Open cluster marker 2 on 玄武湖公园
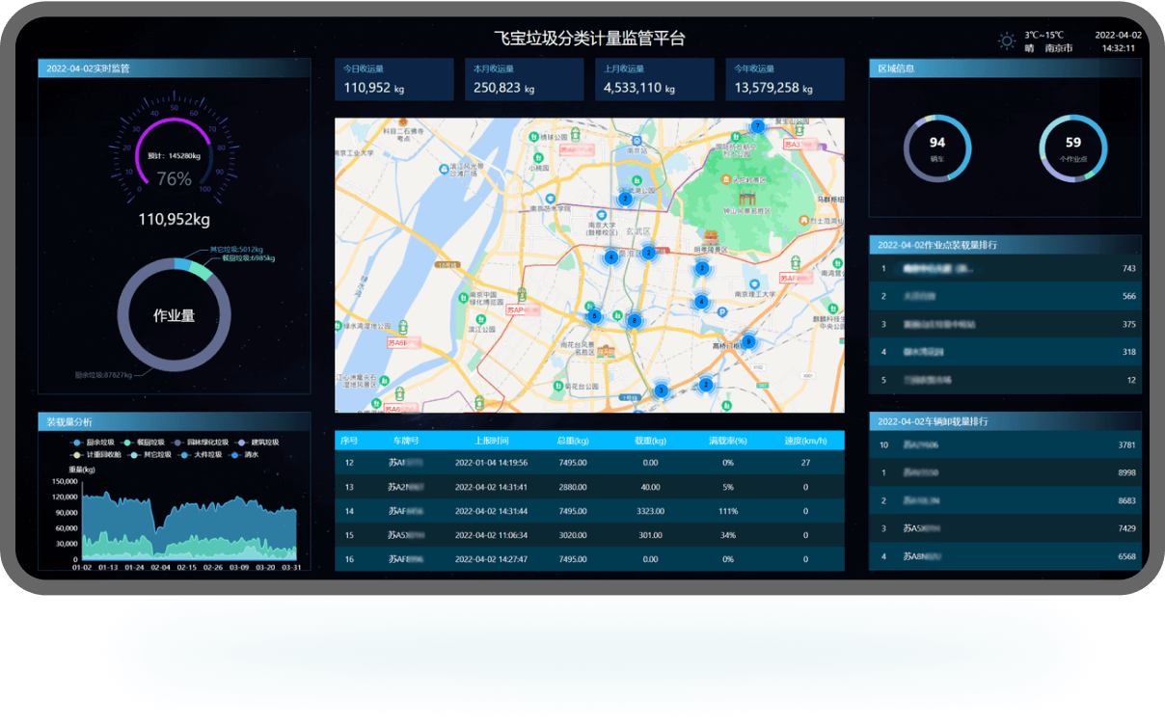This screenshot has width=1165, height=726. click(625, 198)
